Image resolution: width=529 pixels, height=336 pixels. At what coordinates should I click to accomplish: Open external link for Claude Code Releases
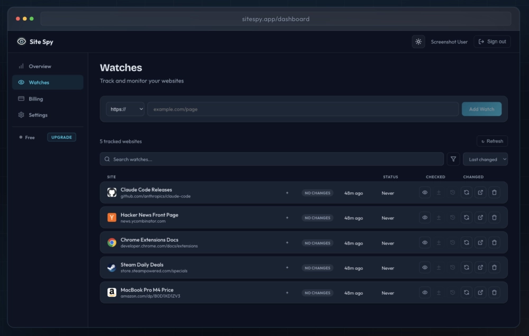point(480,193)
